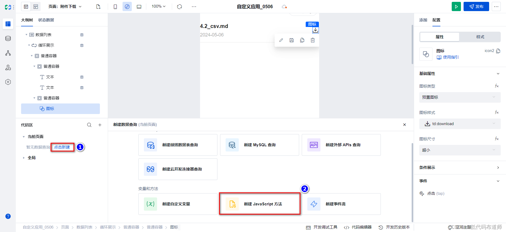Open the top-right more menu ellipsis
The image size is (506, 232).
coord(496,7)
